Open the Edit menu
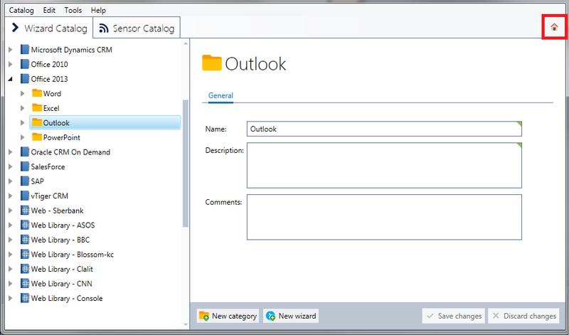Image resolution: width=569 pixels, height=335 pixels. (x=49, y=10)
